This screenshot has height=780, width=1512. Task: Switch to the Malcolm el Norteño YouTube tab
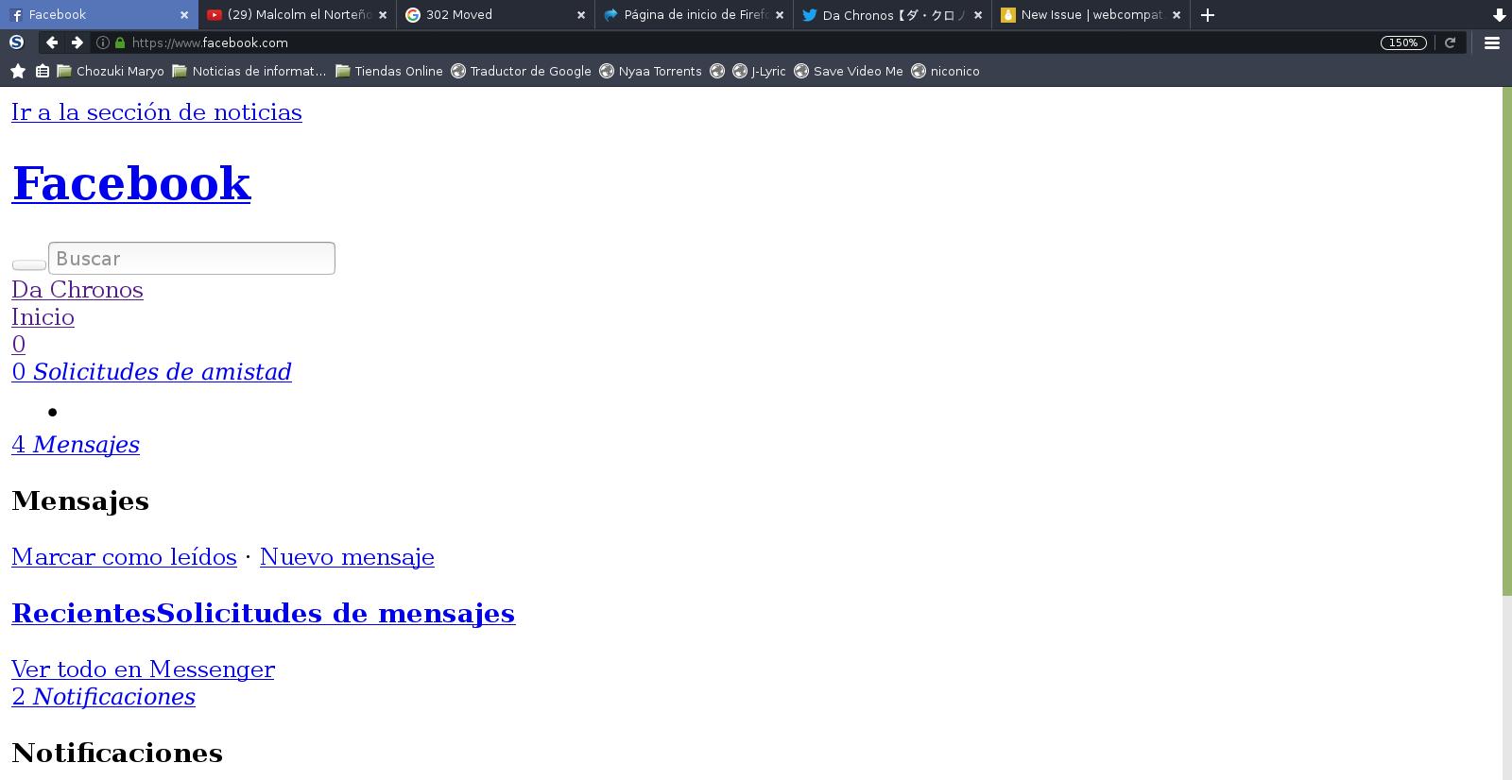[298, 15]
